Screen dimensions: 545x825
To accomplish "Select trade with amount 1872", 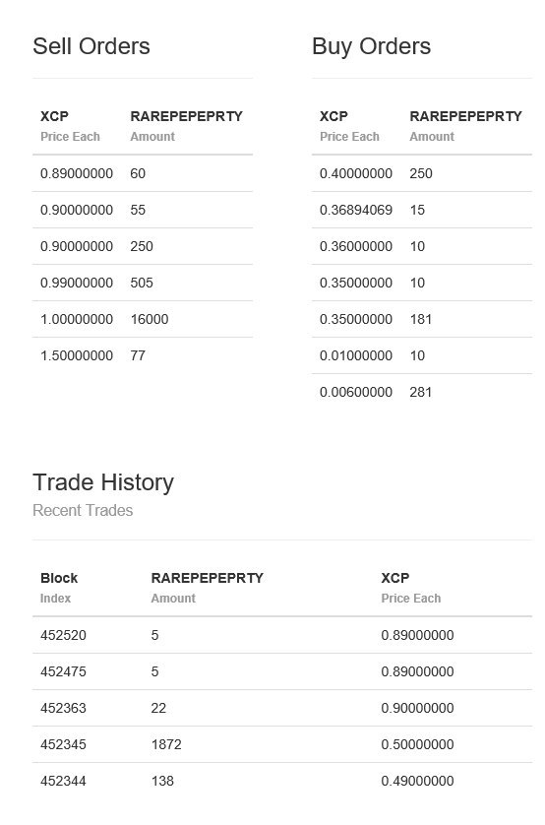I will [x=282, y=744].
